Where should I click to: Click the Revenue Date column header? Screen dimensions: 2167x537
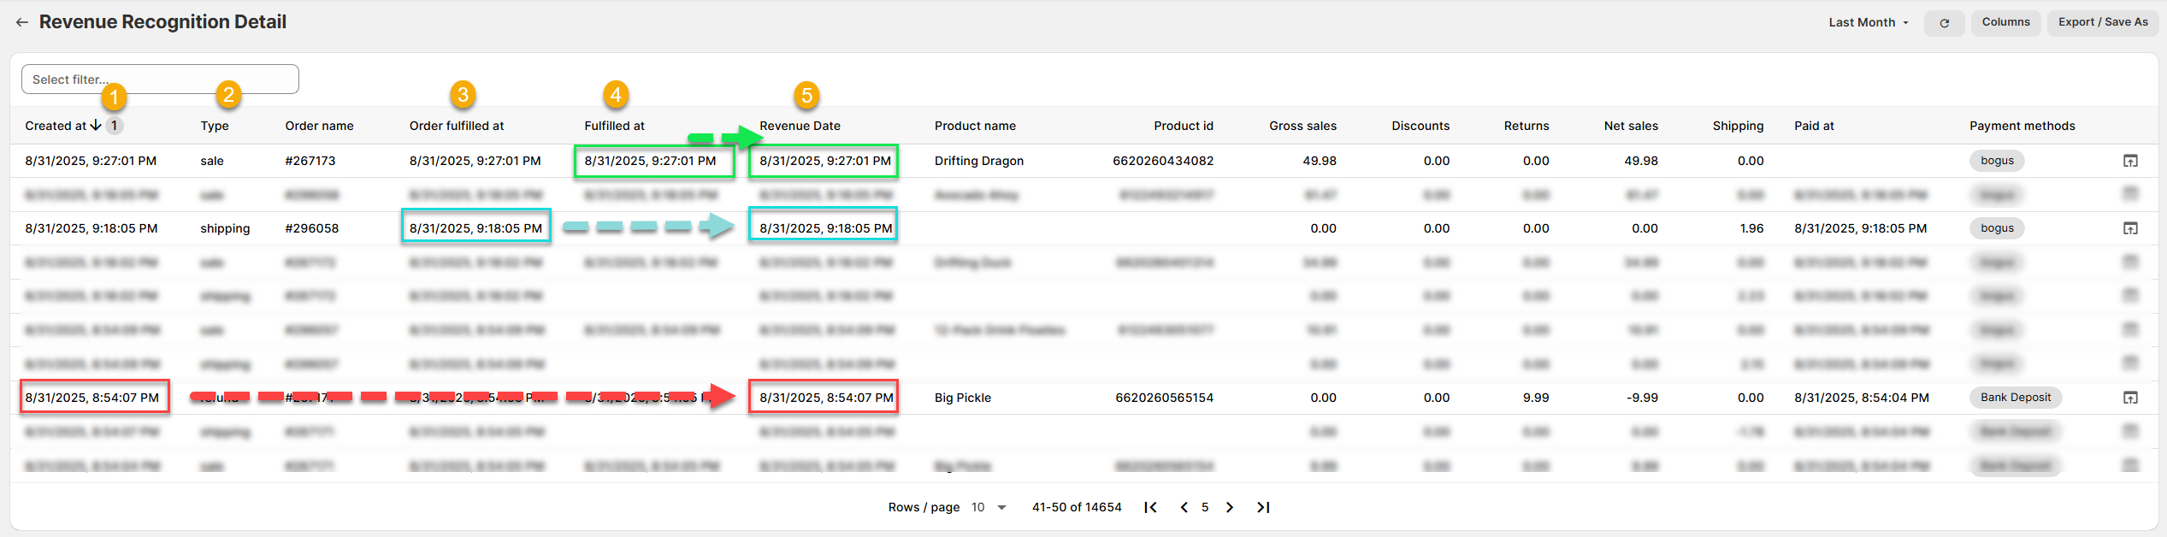pos(800,126)
